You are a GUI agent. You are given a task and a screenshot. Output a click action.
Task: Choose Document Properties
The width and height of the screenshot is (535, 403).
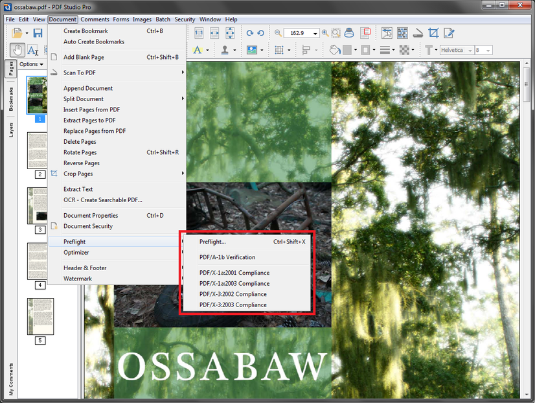click(117, 216)
